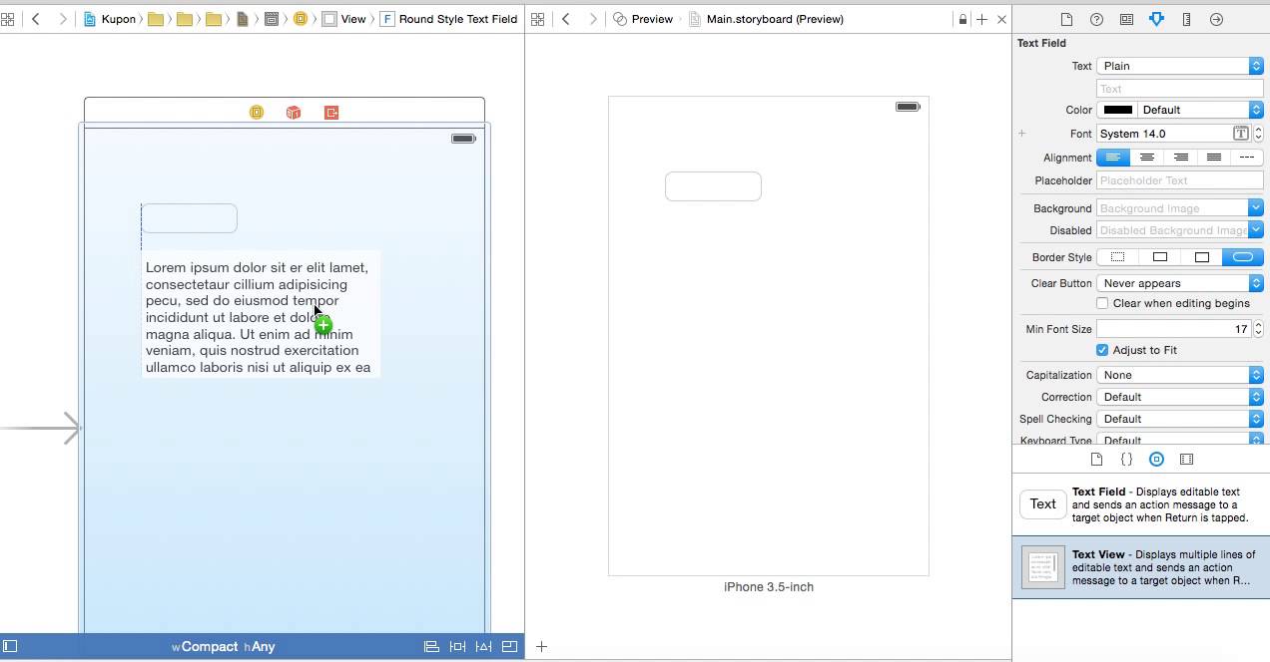Image resolution: width=1270 pixels, height=662 pixels.
Task: Change size class wCompact hAny
Action: click(223, 646)
